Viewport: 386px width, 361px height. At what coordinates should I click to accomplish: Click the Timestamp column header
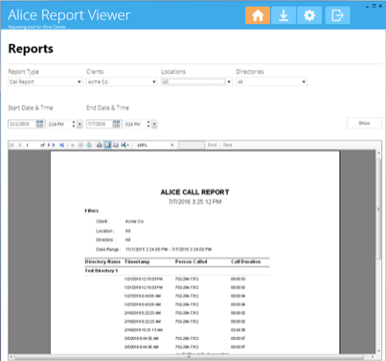tap(137, 261)
